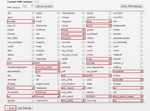Uncheck the gd extension
Viewport: 150px width, 111px height.
(33, 96)
